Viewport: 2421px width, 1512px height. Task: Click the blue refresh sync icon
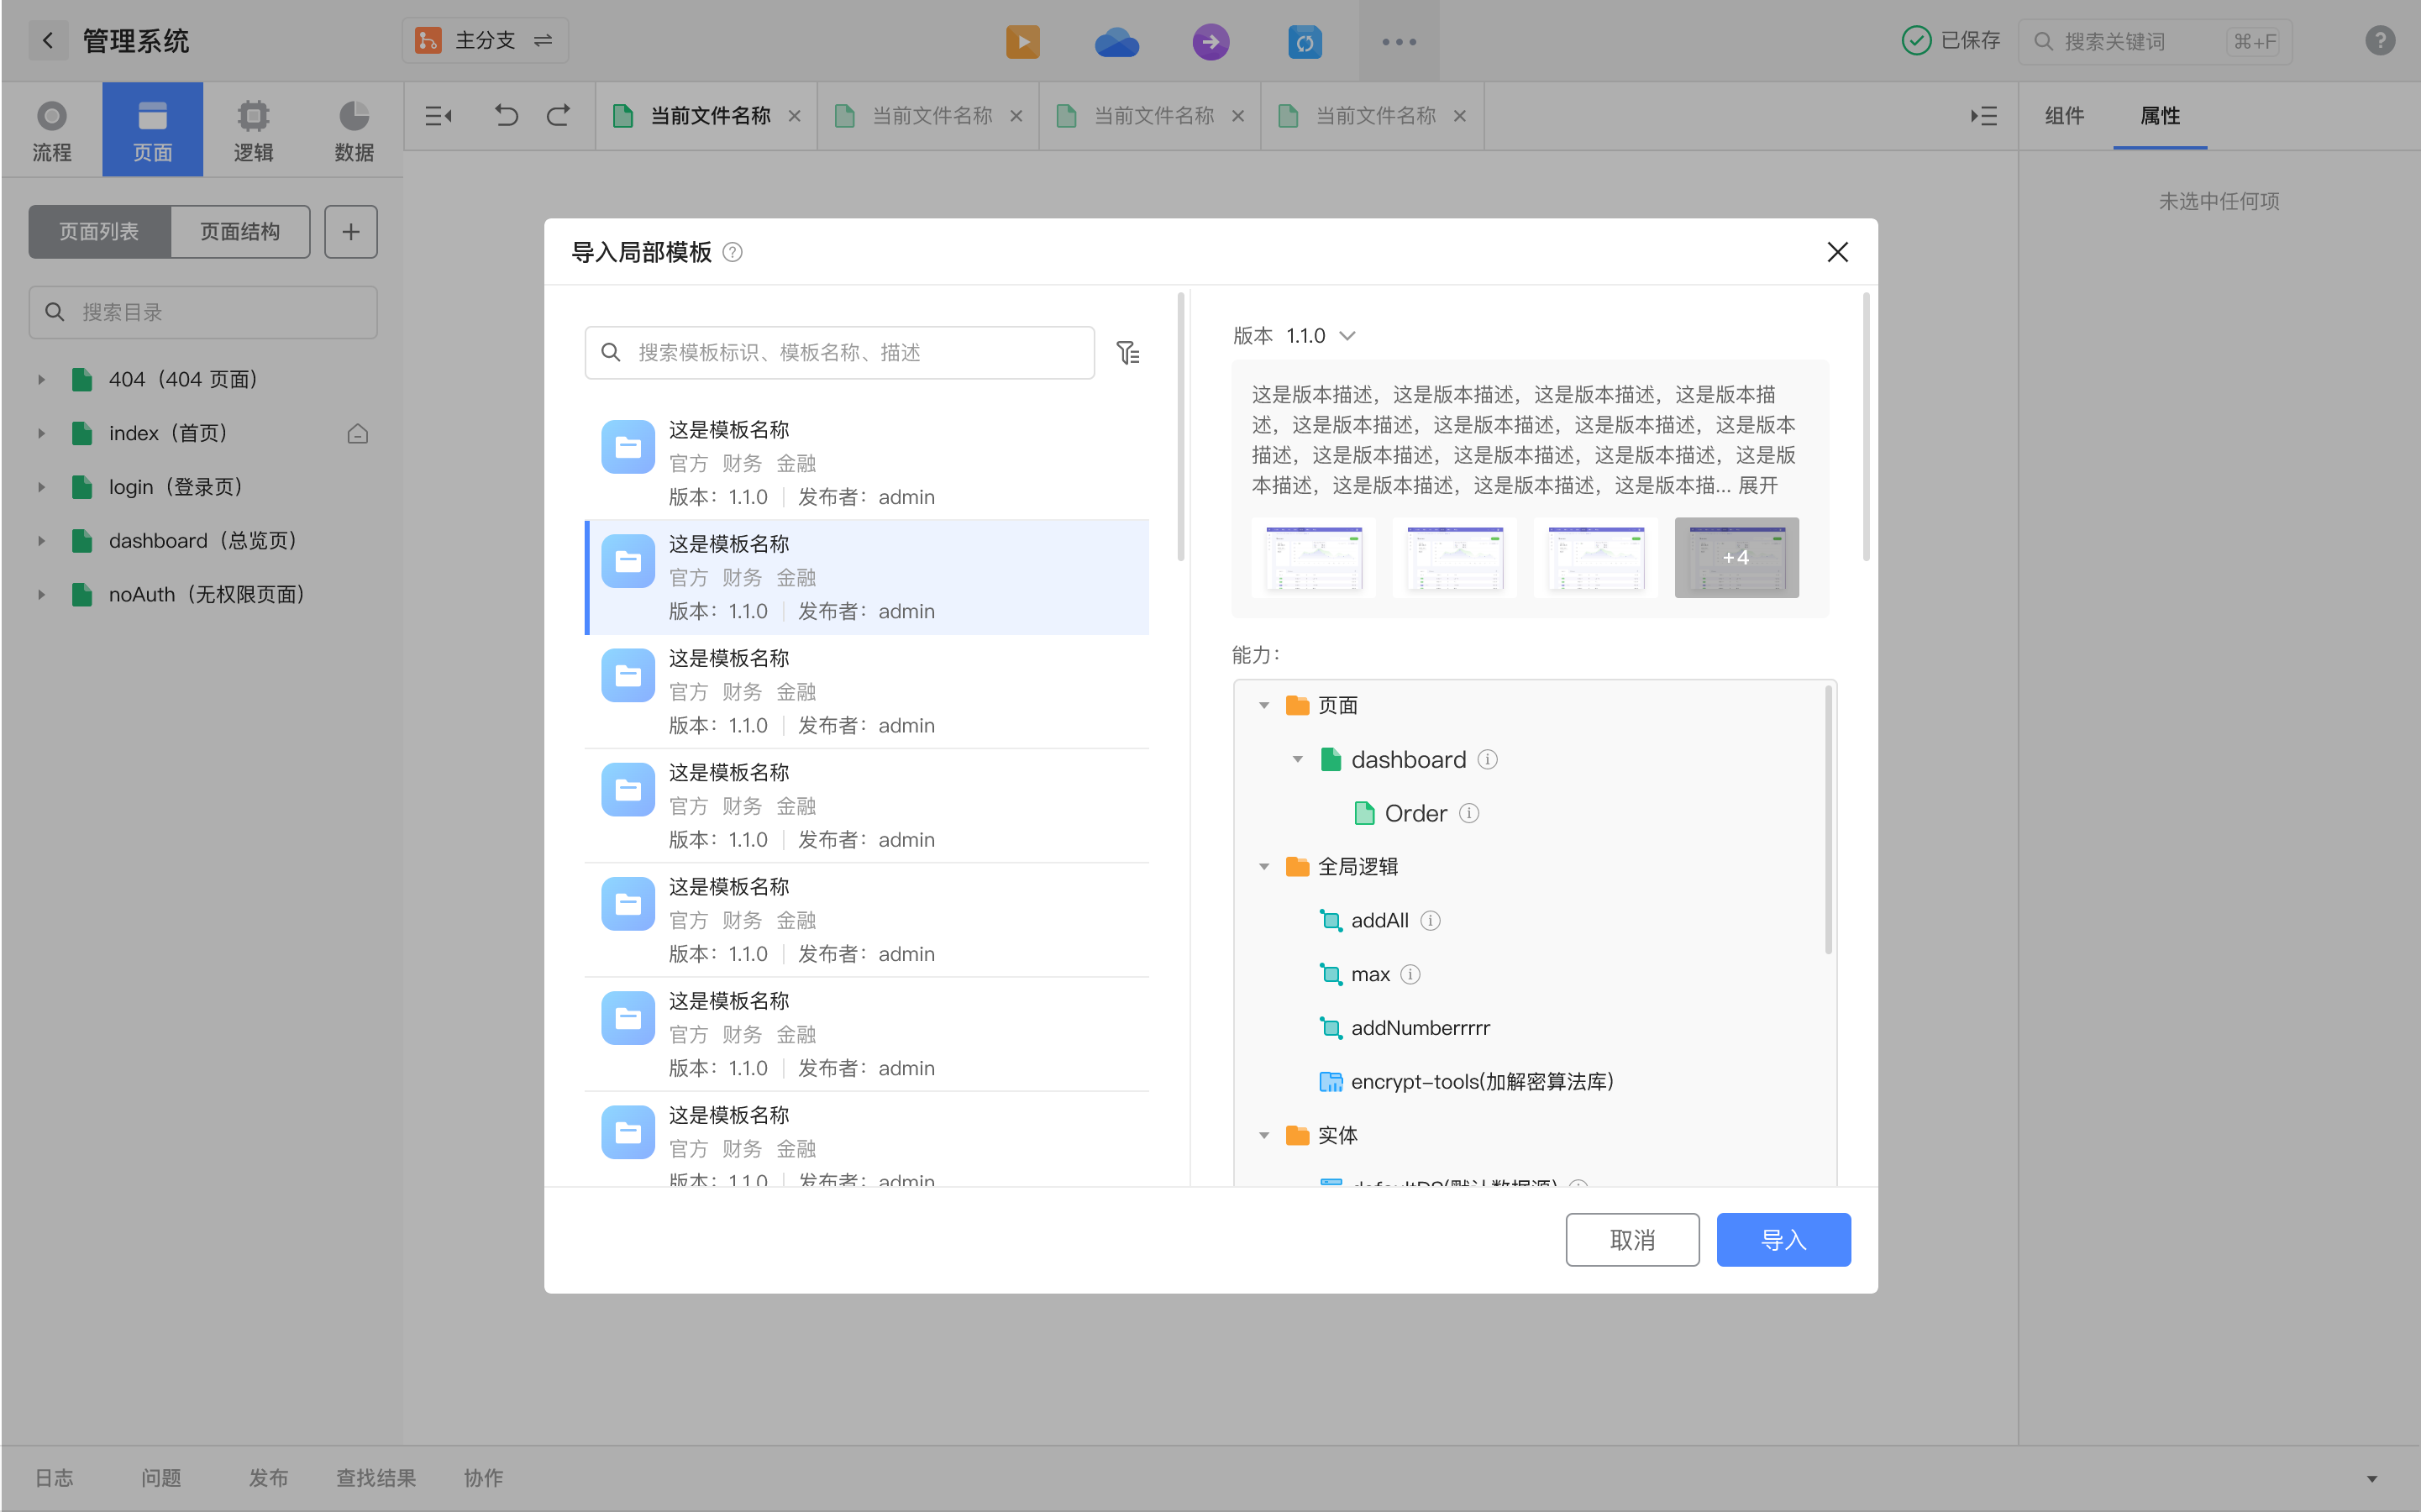(x=1304, y=41)
